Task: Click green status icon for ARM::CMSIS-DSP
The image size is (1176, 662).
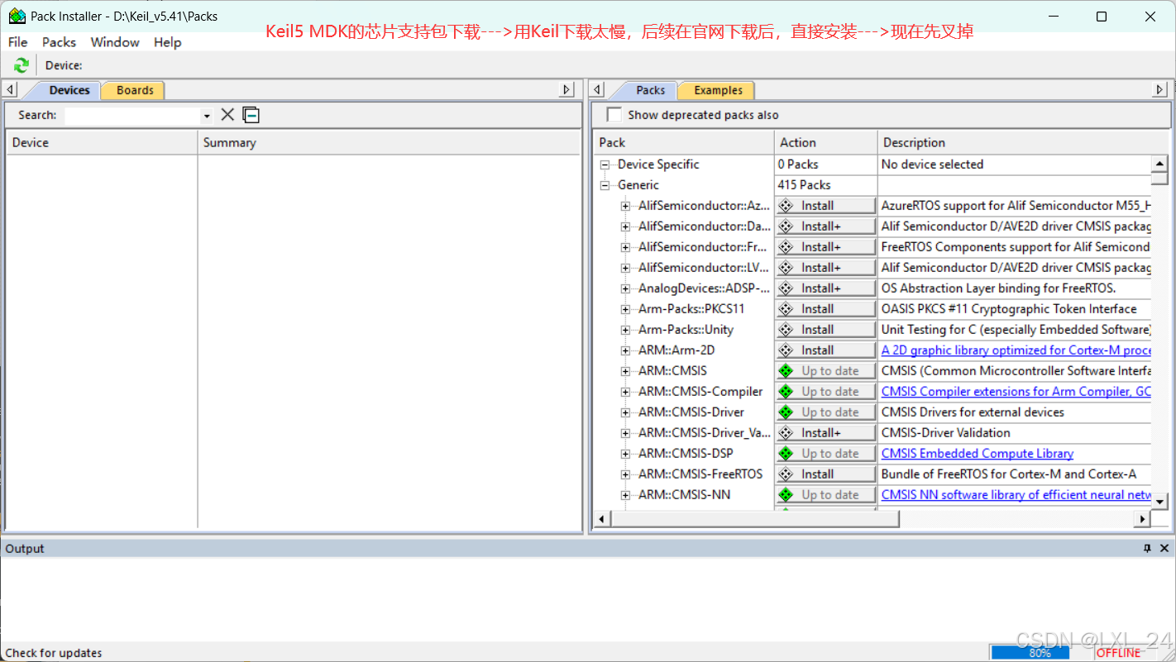Action: (x=786, y=454)
